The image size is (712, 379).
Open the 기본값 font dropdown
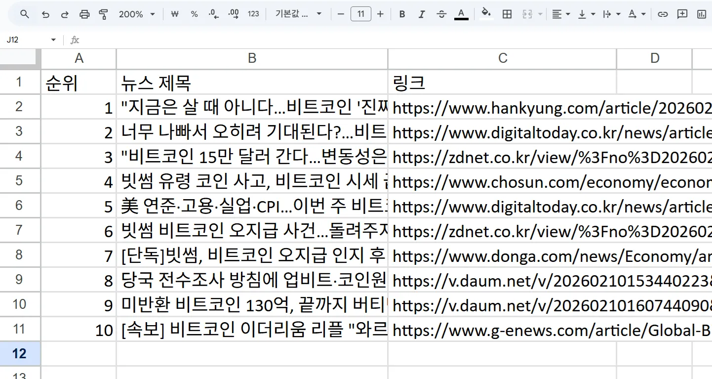(x=298, y=14)
